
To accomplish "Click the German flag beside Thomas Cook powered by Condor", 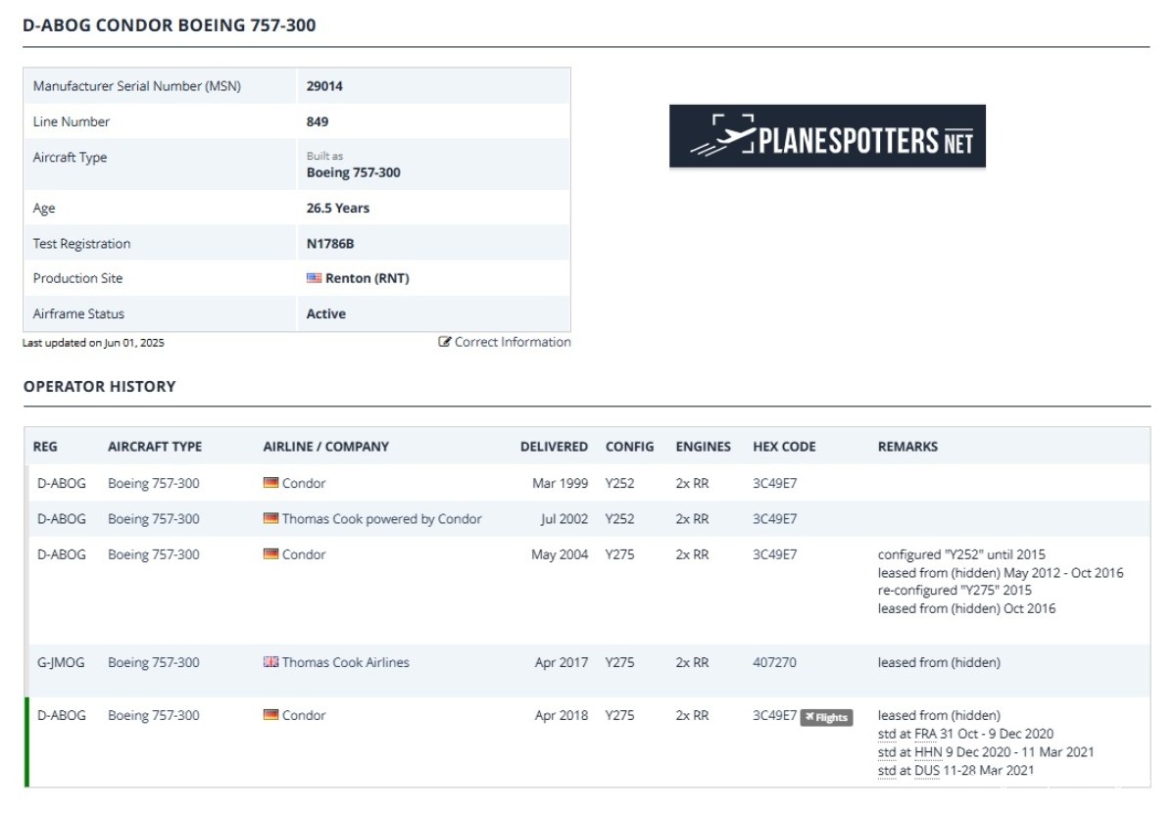I will [270, 519].
